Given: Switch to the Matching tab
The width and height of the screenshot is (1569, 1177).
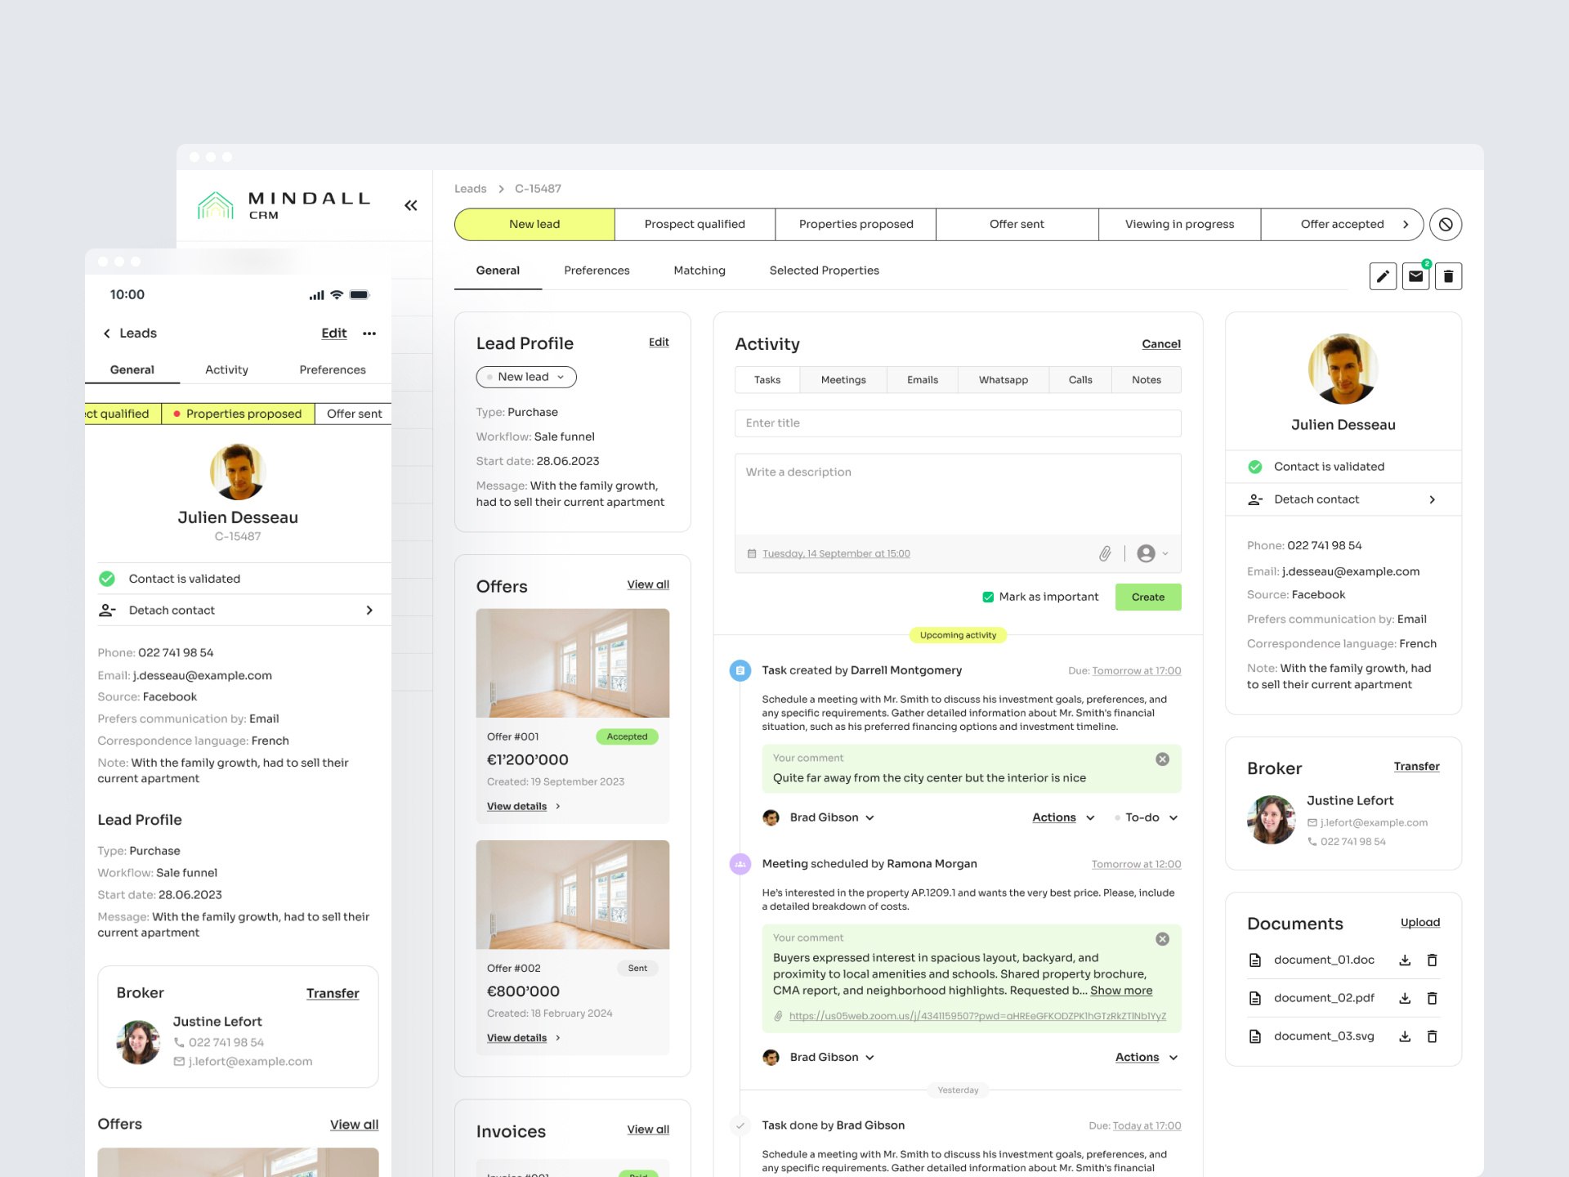Looking at the screenshot, I should (700, 271).
